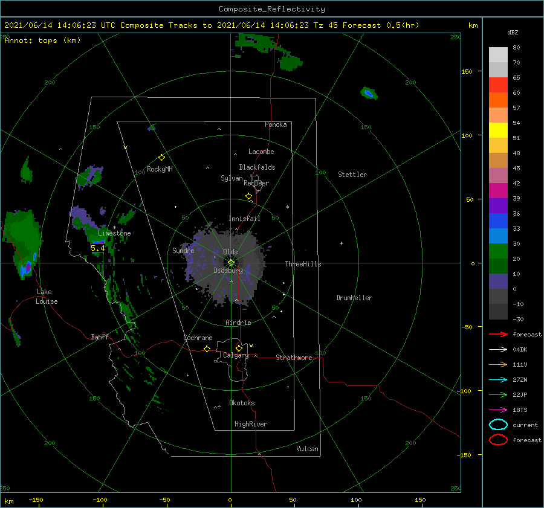544x508 pixels.
Task: Pick the red swatch between 65 and 60 dBZ
Action: pyautogui.click(x=498, y=85)
